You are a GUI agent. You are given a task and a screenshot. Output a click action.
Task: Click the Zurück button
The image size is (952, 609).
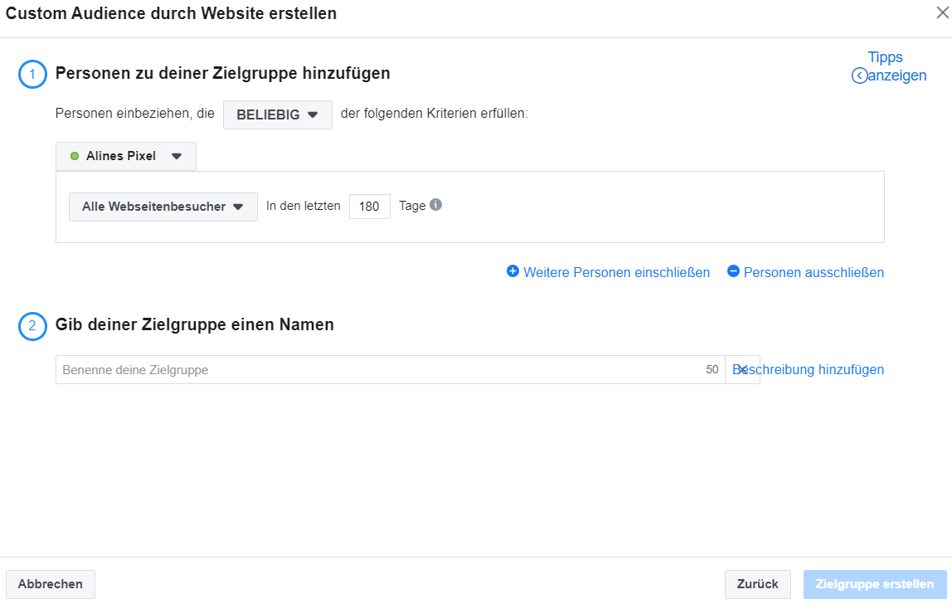757,584
